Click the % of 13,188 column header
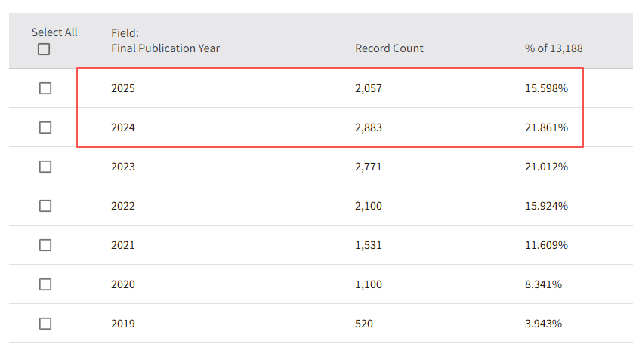 (x=554, y=48)
